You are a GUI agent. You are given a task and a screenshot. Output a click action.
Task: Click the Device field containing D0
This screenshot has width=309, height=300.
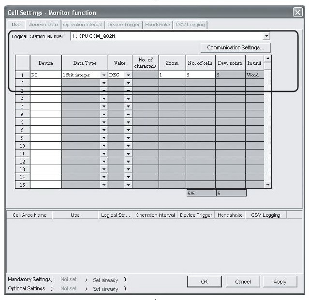click(45, 75)
